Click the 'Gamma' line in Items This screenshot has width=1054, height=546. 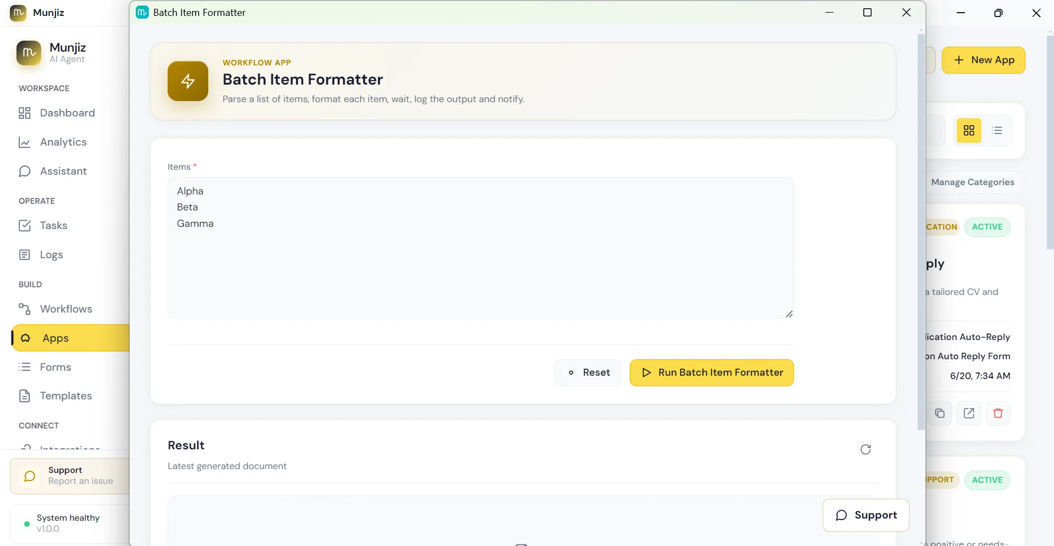[195, 224]
